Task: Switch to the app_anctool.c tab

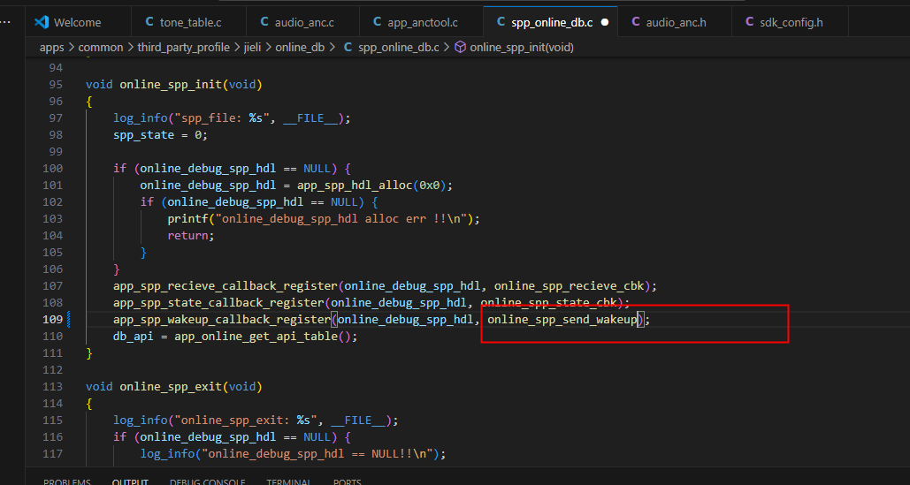Action: coord(421,23)
